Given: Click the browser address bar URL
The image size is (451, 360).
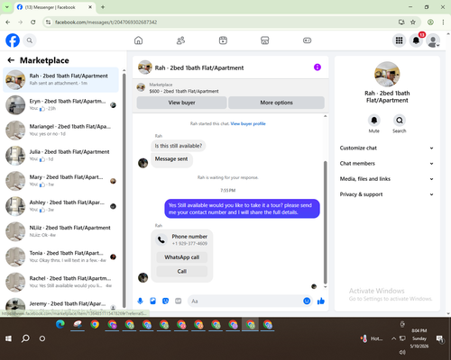Looking at the screenshot, I should (106, 22).
